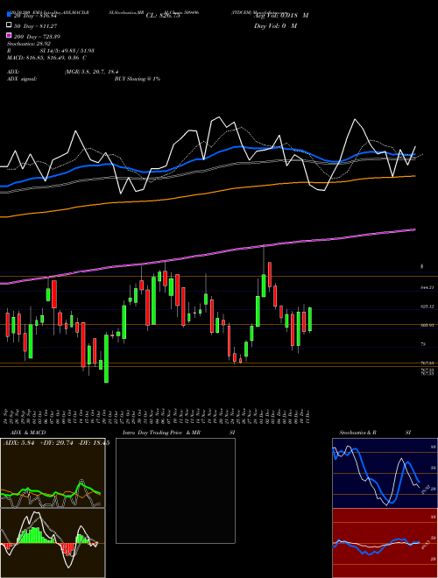Click the 11 Dec date axis label

[x=307, y=415]
